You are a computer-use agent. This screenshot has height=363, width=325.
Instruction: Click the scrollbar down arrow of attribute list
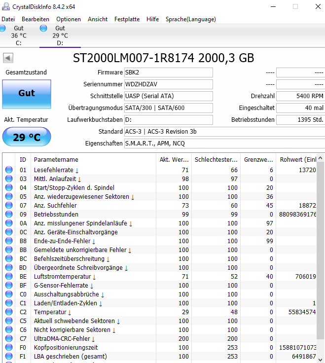coord(321,360)
